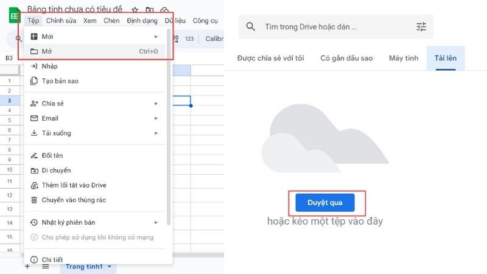Click the download icon next to Tải xuống
Screen dimensions: 487x274
34,133
